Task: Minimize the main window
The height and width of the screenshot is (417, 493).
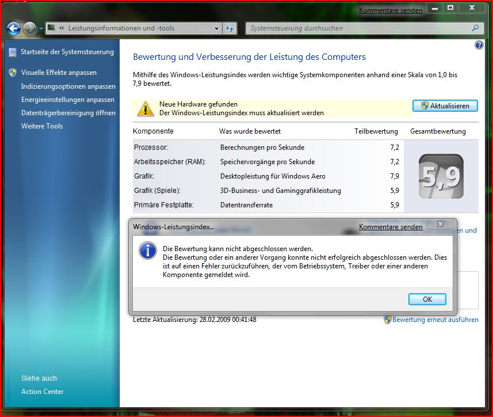Action: pyautogui.click(x=435, y=8)
